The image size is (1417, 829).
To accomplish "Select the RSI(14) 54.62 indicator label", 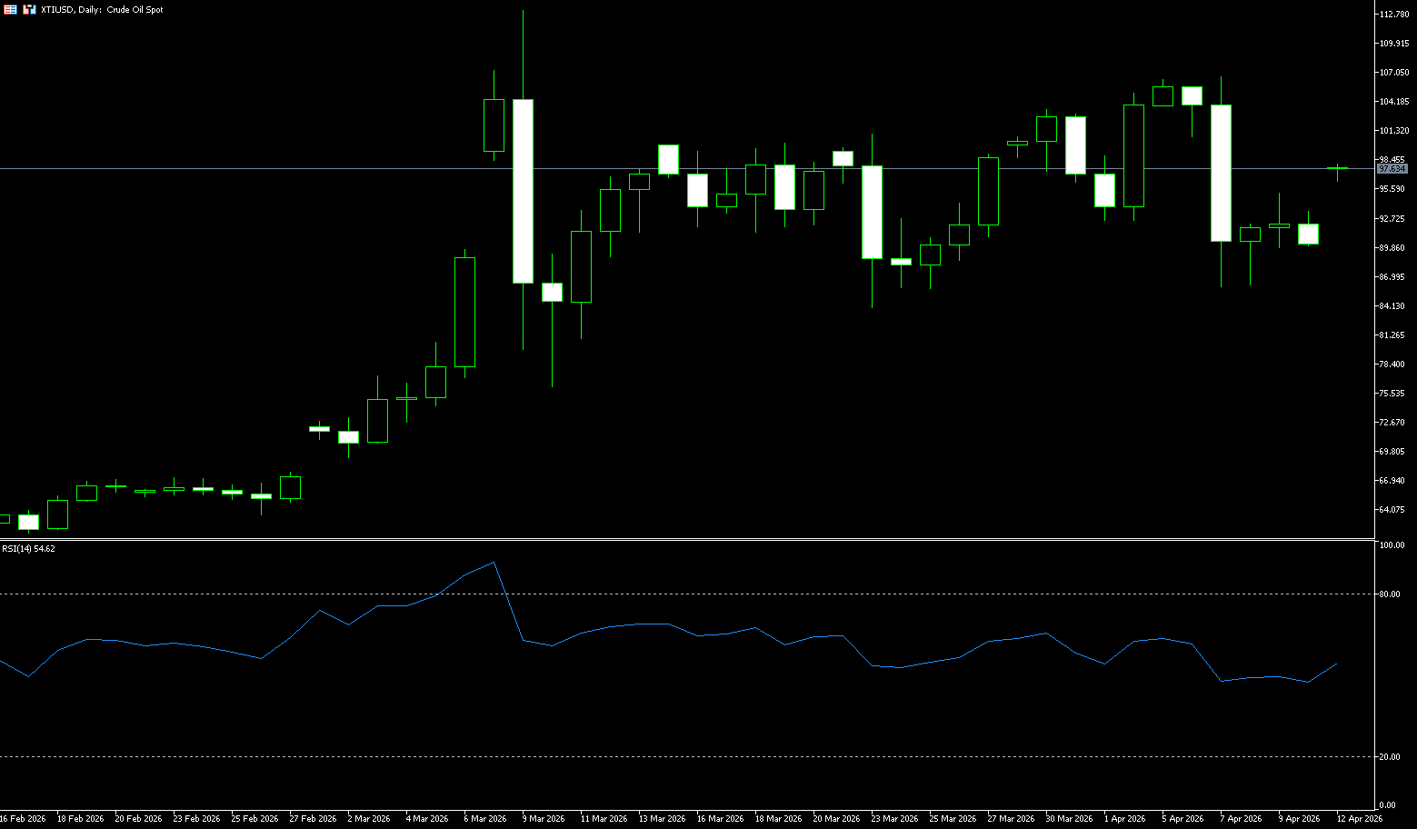I will [28, 549].
